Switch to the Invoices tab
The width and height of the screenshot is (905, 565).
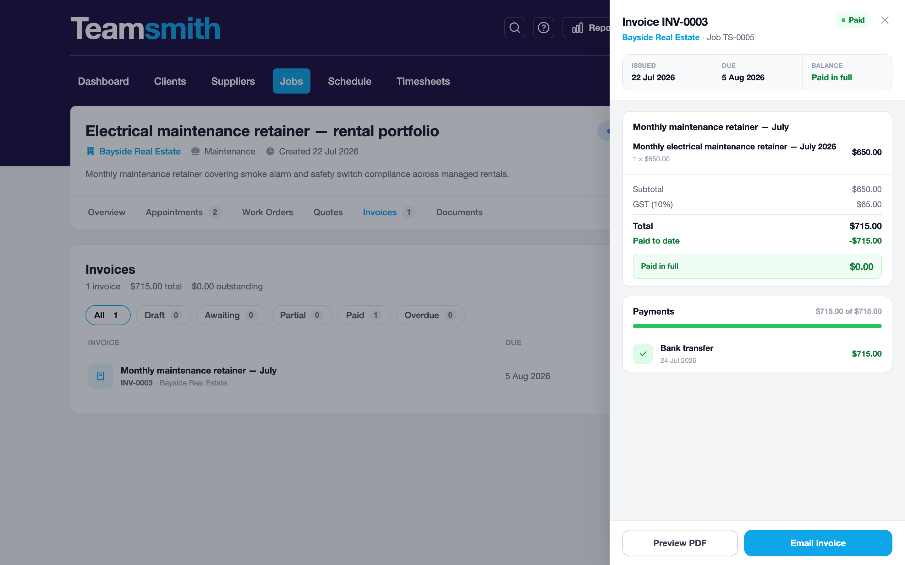(389, 212)
